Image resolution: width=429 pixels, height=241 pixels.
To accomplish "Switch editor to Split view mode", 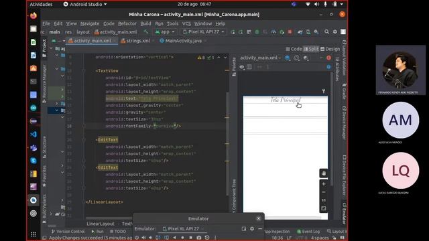I will (311, 49).
